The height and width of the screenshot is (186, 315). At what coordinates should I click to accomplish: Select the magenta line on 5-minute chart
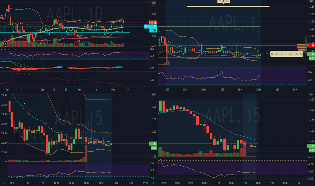(x=98, y=99)
